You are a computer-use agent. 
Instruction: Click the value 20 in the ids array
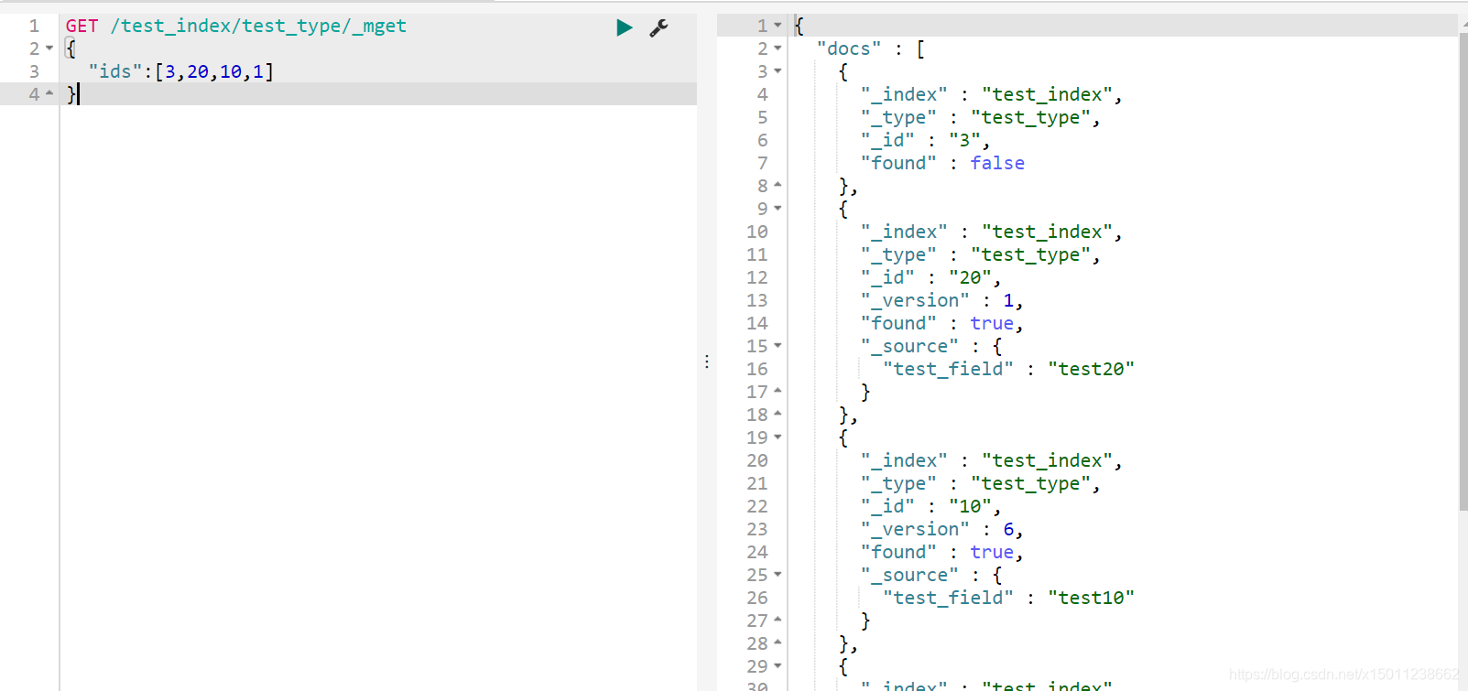pos(198,71)
